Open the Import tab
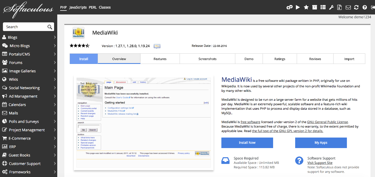 click(349, 59)
